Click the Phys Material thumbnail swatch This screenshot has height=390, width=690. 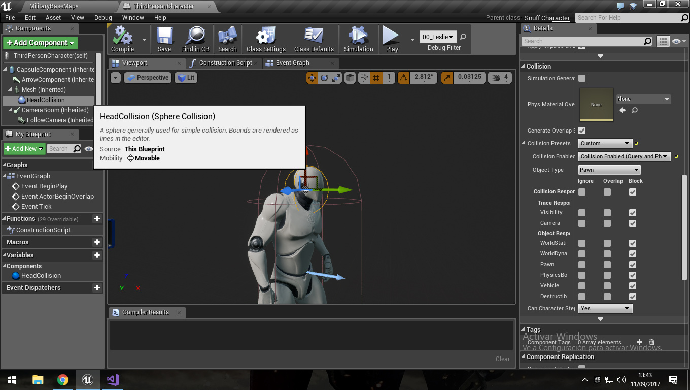click(596, 105)
